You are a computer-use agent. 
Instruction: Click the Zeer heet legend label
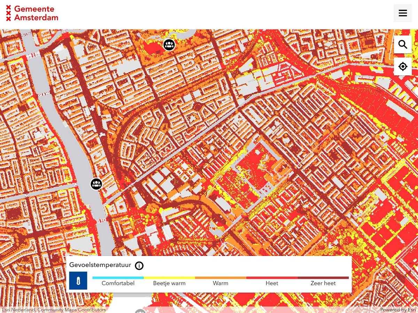(323, 283)
